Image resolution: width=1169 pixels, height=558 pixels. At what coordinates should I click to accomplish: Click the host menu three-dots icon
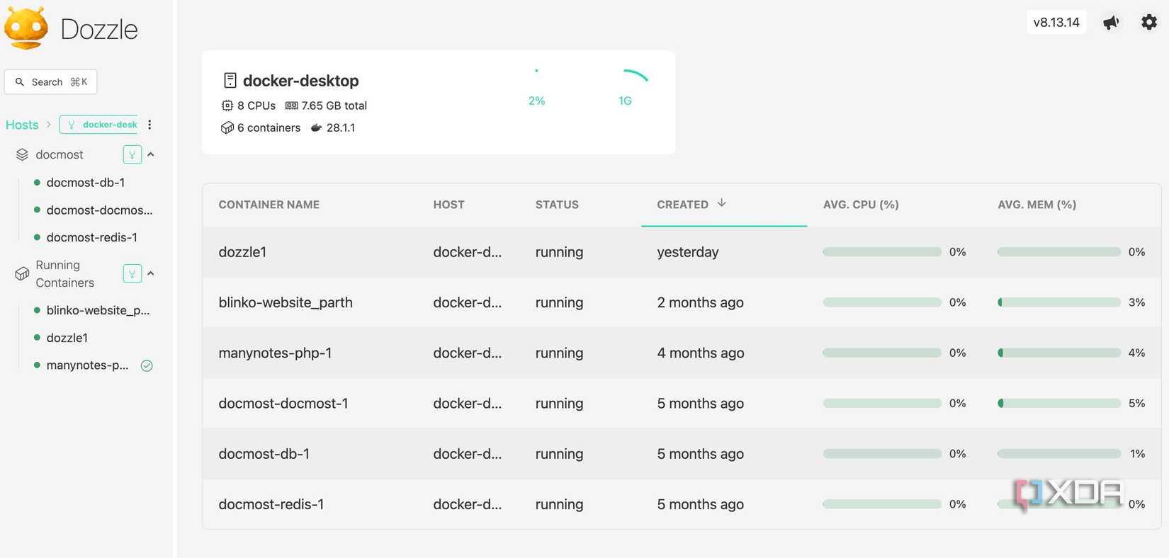(x=149, y=125)
